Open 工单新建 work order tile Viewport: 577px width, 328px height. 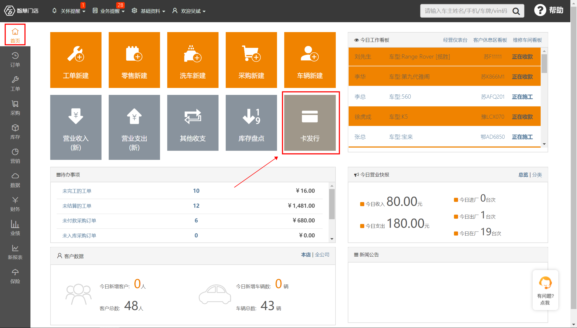76,60
